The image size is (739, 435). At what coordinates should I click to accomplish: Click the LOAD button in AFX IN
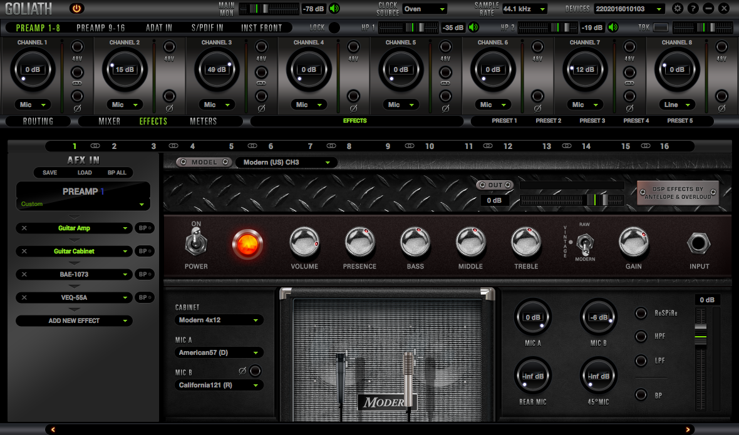click(x=85, y=173)
